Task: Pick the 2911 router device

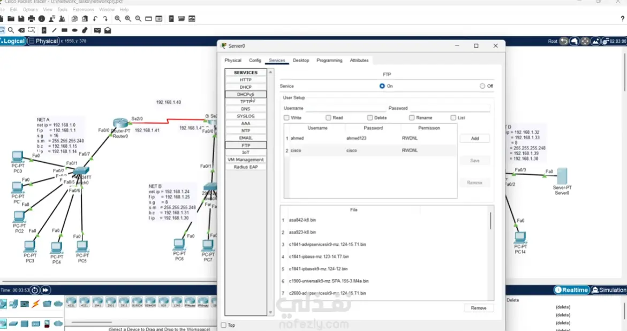Action: tap(124, 302)
